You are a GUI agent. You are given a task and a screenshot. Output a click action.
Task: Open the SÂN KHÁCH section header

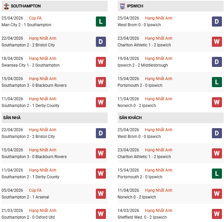click(x=130, y=118)
